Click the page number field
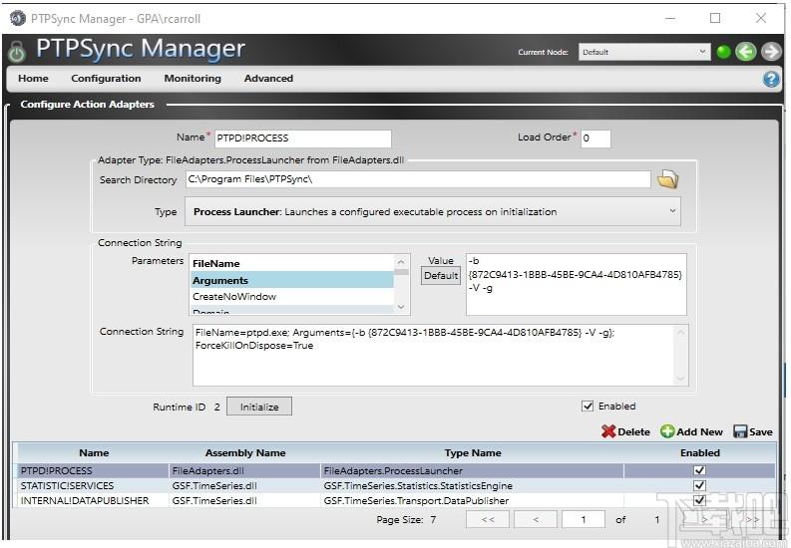Screen dimensions: 791x548 click(x=584, y=519)
